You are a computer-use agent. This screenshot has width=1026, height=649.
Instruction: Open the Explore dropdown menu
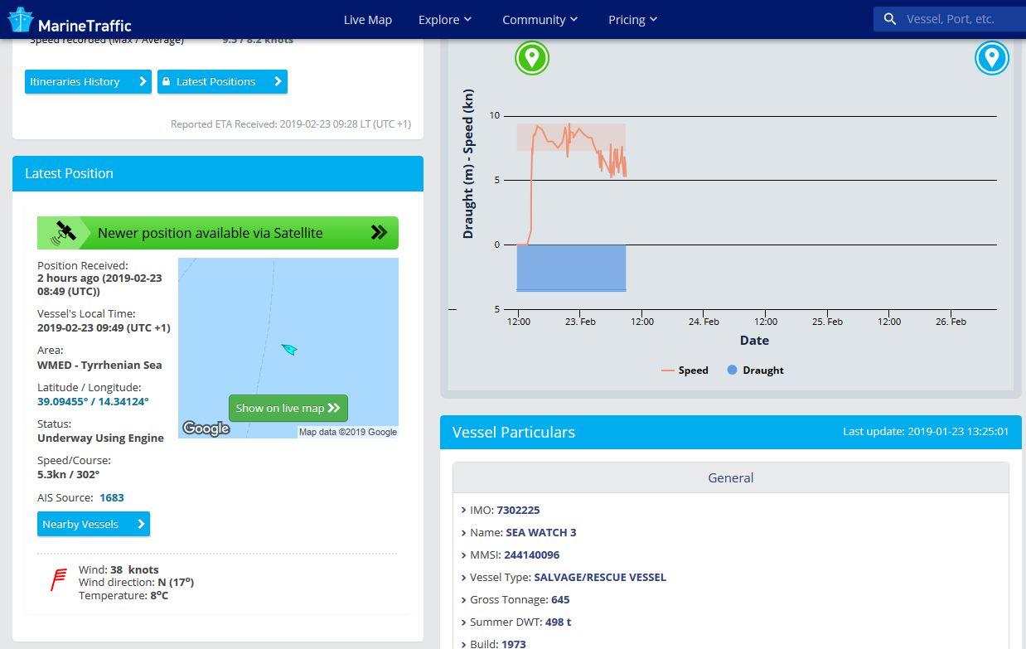pos(445,19)
